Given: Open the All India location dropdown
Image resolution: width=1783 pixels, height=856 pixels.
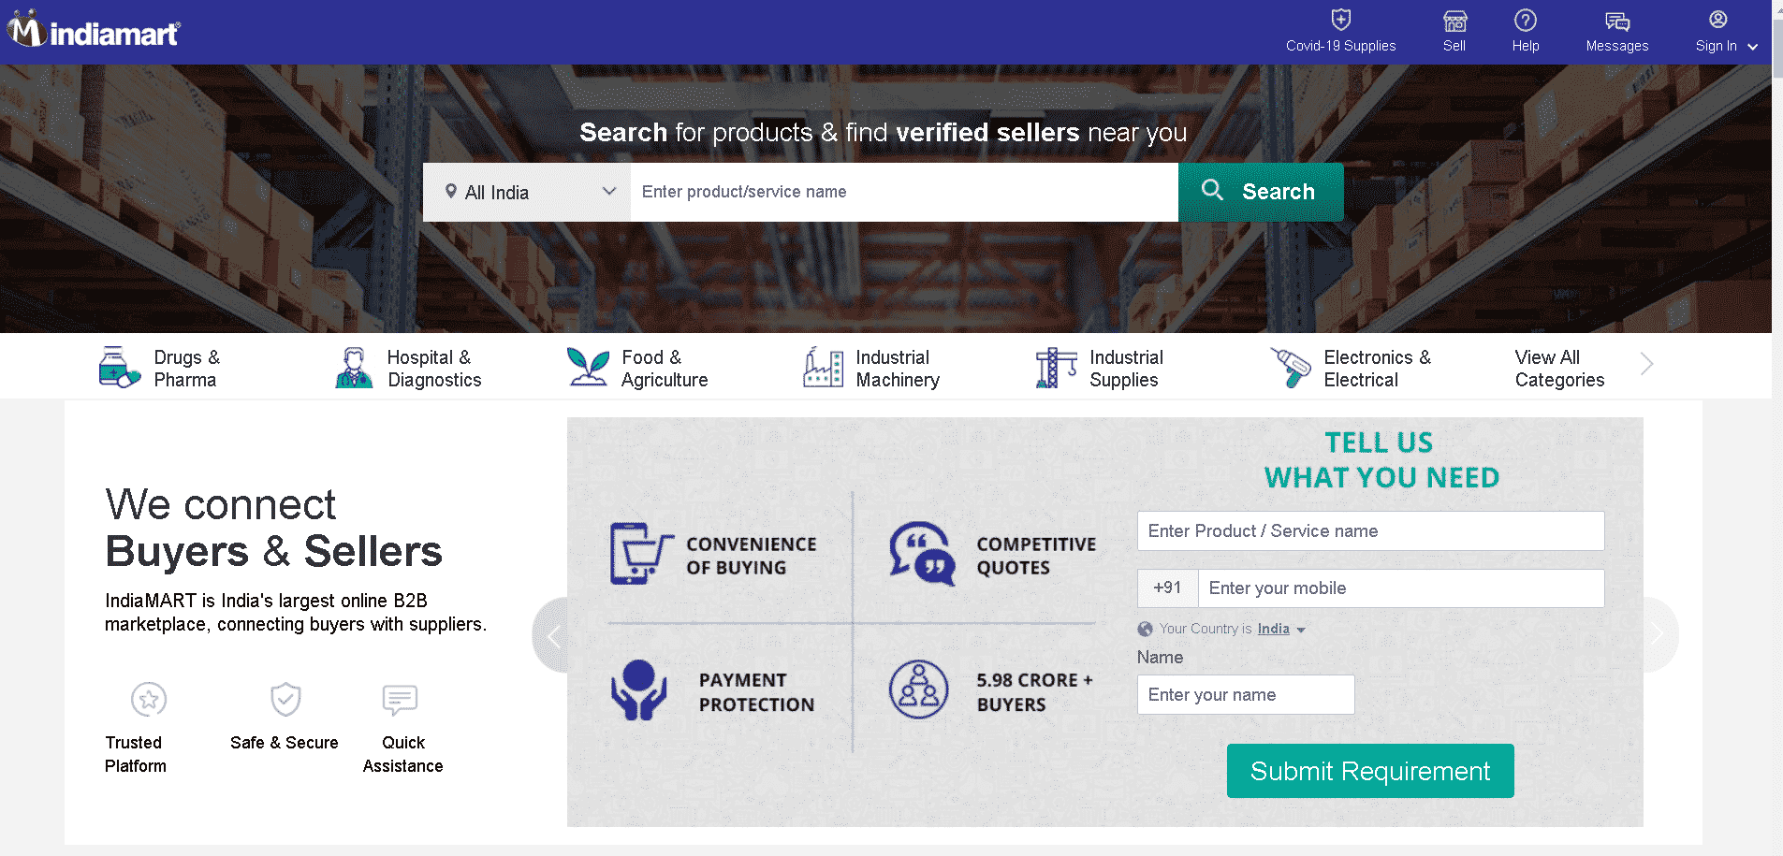Looking at the screenshot, I should pyautogui.click(x=527, y=192).
